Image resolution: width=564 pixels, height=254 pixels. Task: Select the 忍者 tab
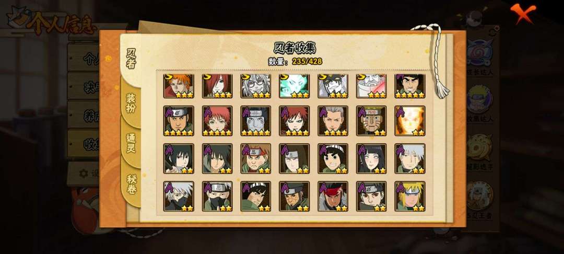coord(131,60)
